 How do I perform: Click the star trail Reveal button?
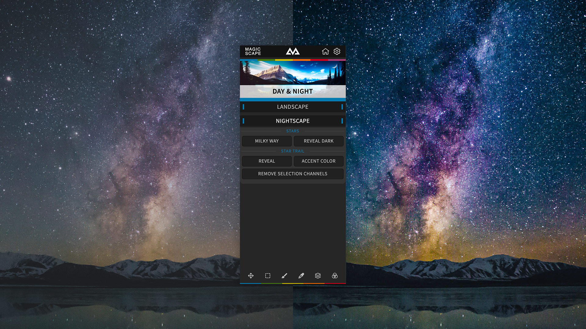pos(267,161)
